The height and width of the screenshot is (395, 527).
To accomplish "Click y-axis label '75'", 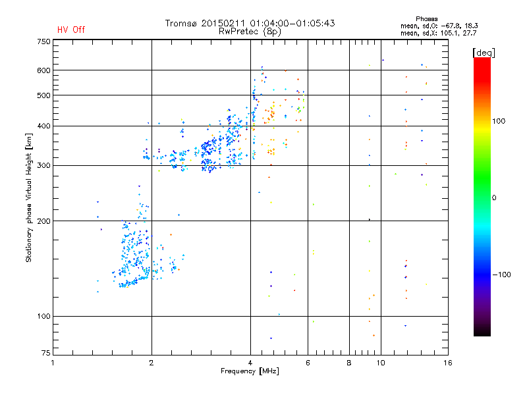I will point(46,353).
